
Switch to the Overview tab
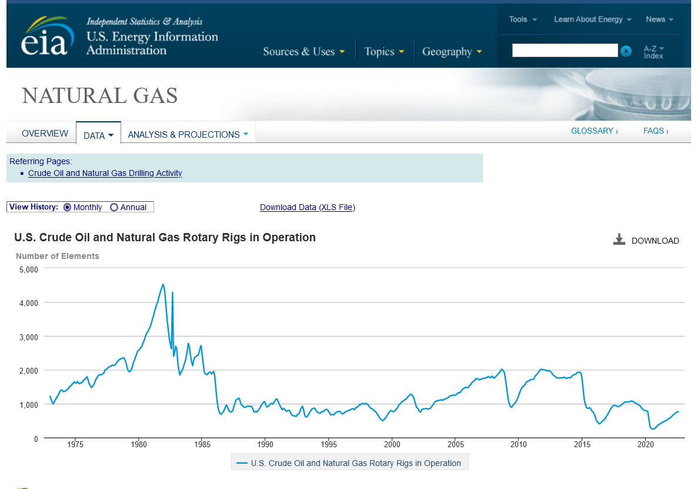pyautogui.click(x=45, y=134)
